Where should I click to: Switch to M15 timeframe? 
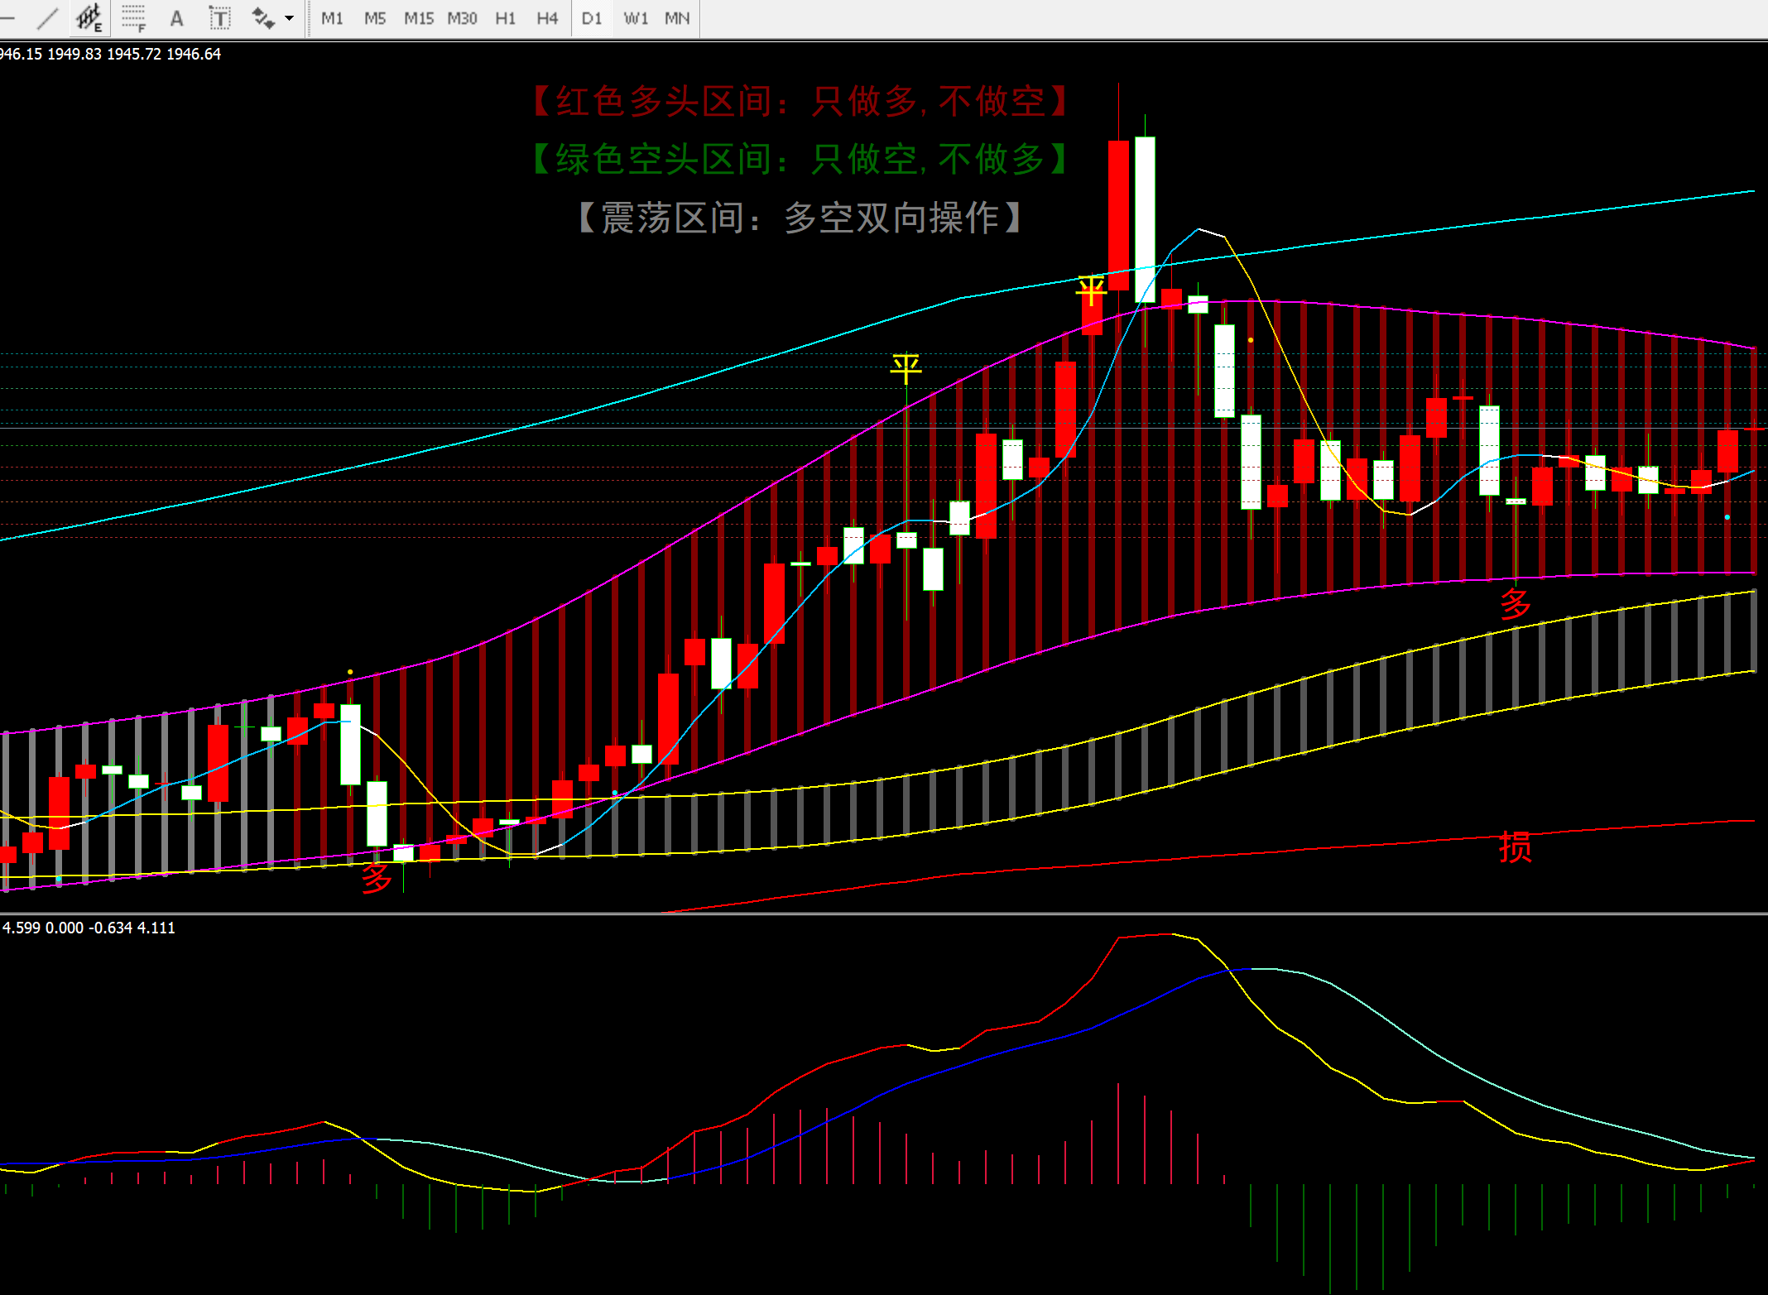point(419,18)
